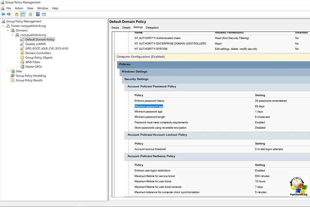Click the Group Policy Results icon
The image size is (310, 207).
click(x=13, y=80)
